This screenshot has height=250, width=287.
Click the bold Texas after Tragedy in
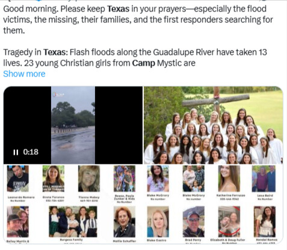[x=55, y=52]
